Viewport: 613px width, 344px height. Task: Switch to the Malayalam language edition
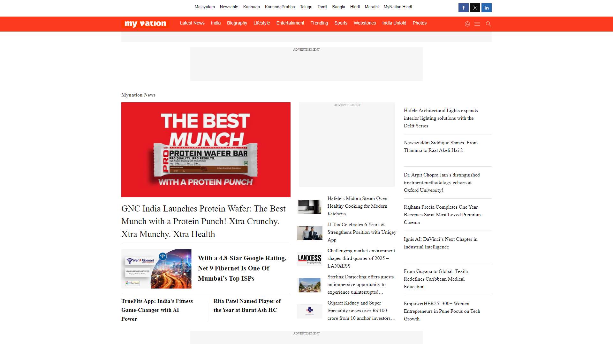(205, 7)
